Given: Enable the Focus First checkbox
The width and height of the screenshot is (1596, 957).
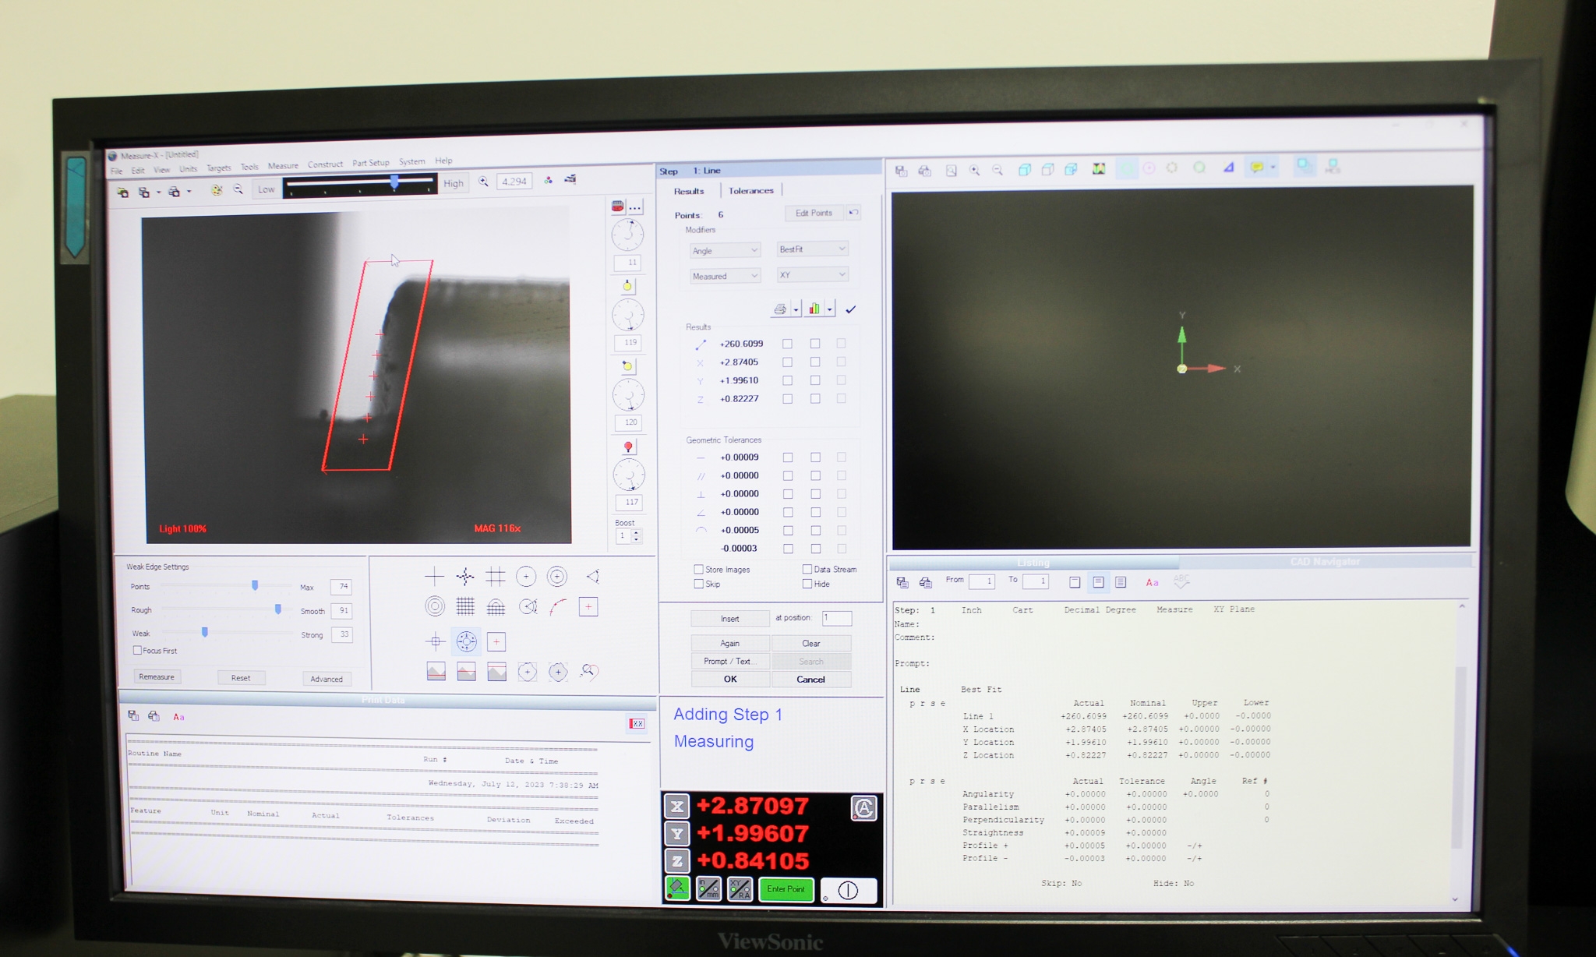Looking at the screenshot, I should [x=138, y=650].
